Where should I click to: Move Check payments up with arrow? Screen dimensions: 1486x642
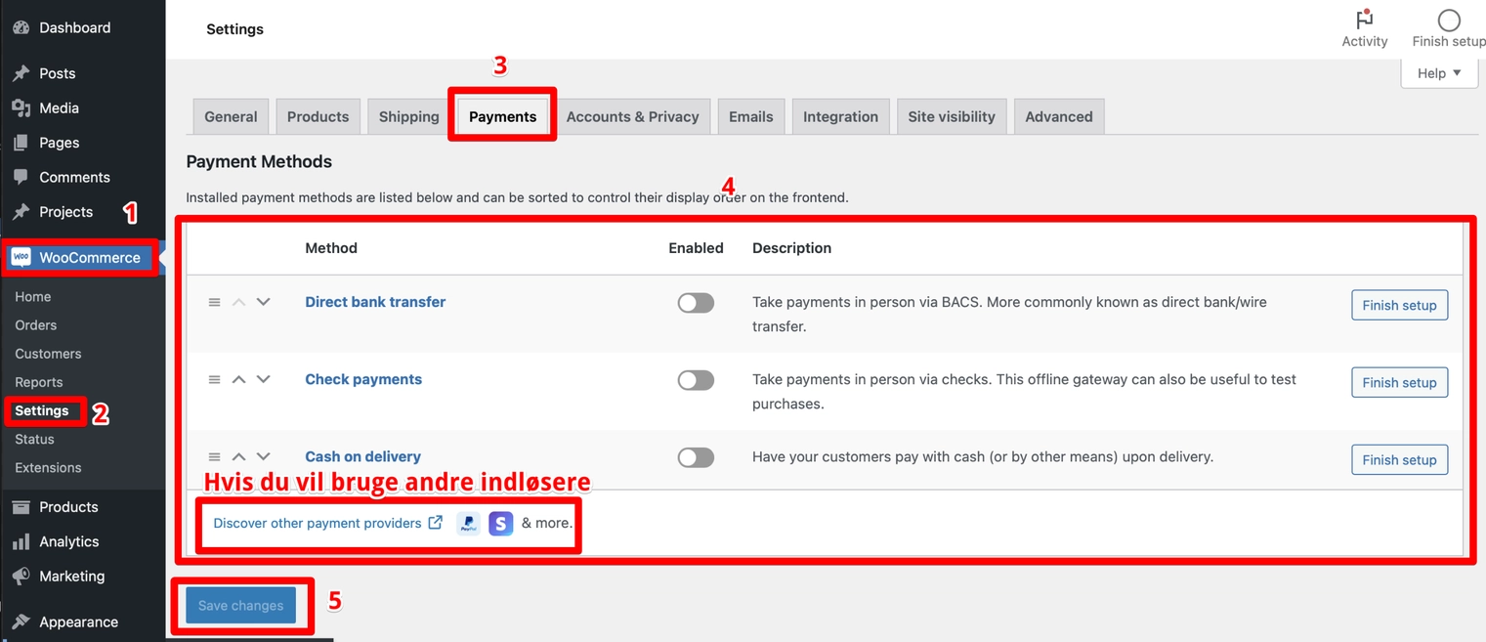(x=238, y=380)
